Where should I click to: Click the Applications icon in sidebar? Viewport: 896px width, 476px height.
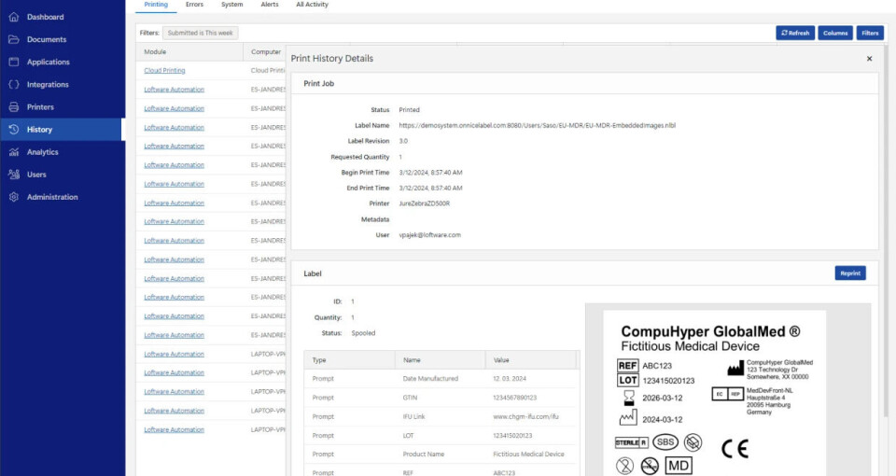(x=13, y=62)
